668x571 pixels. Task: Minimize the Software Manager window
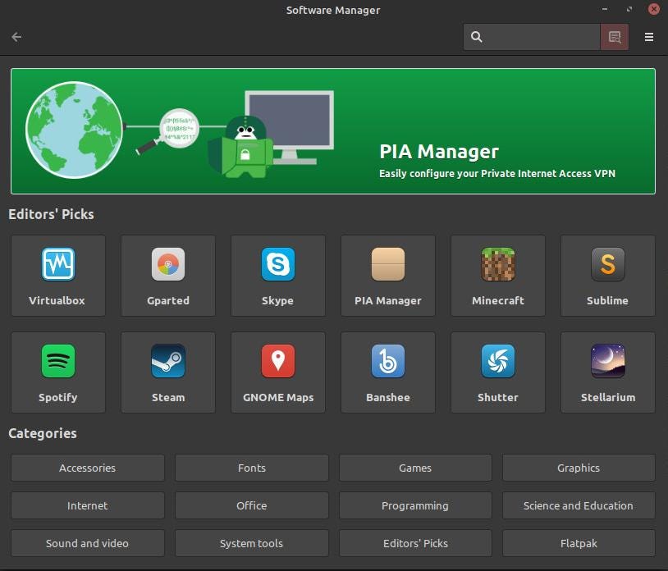tap(605, 9)
